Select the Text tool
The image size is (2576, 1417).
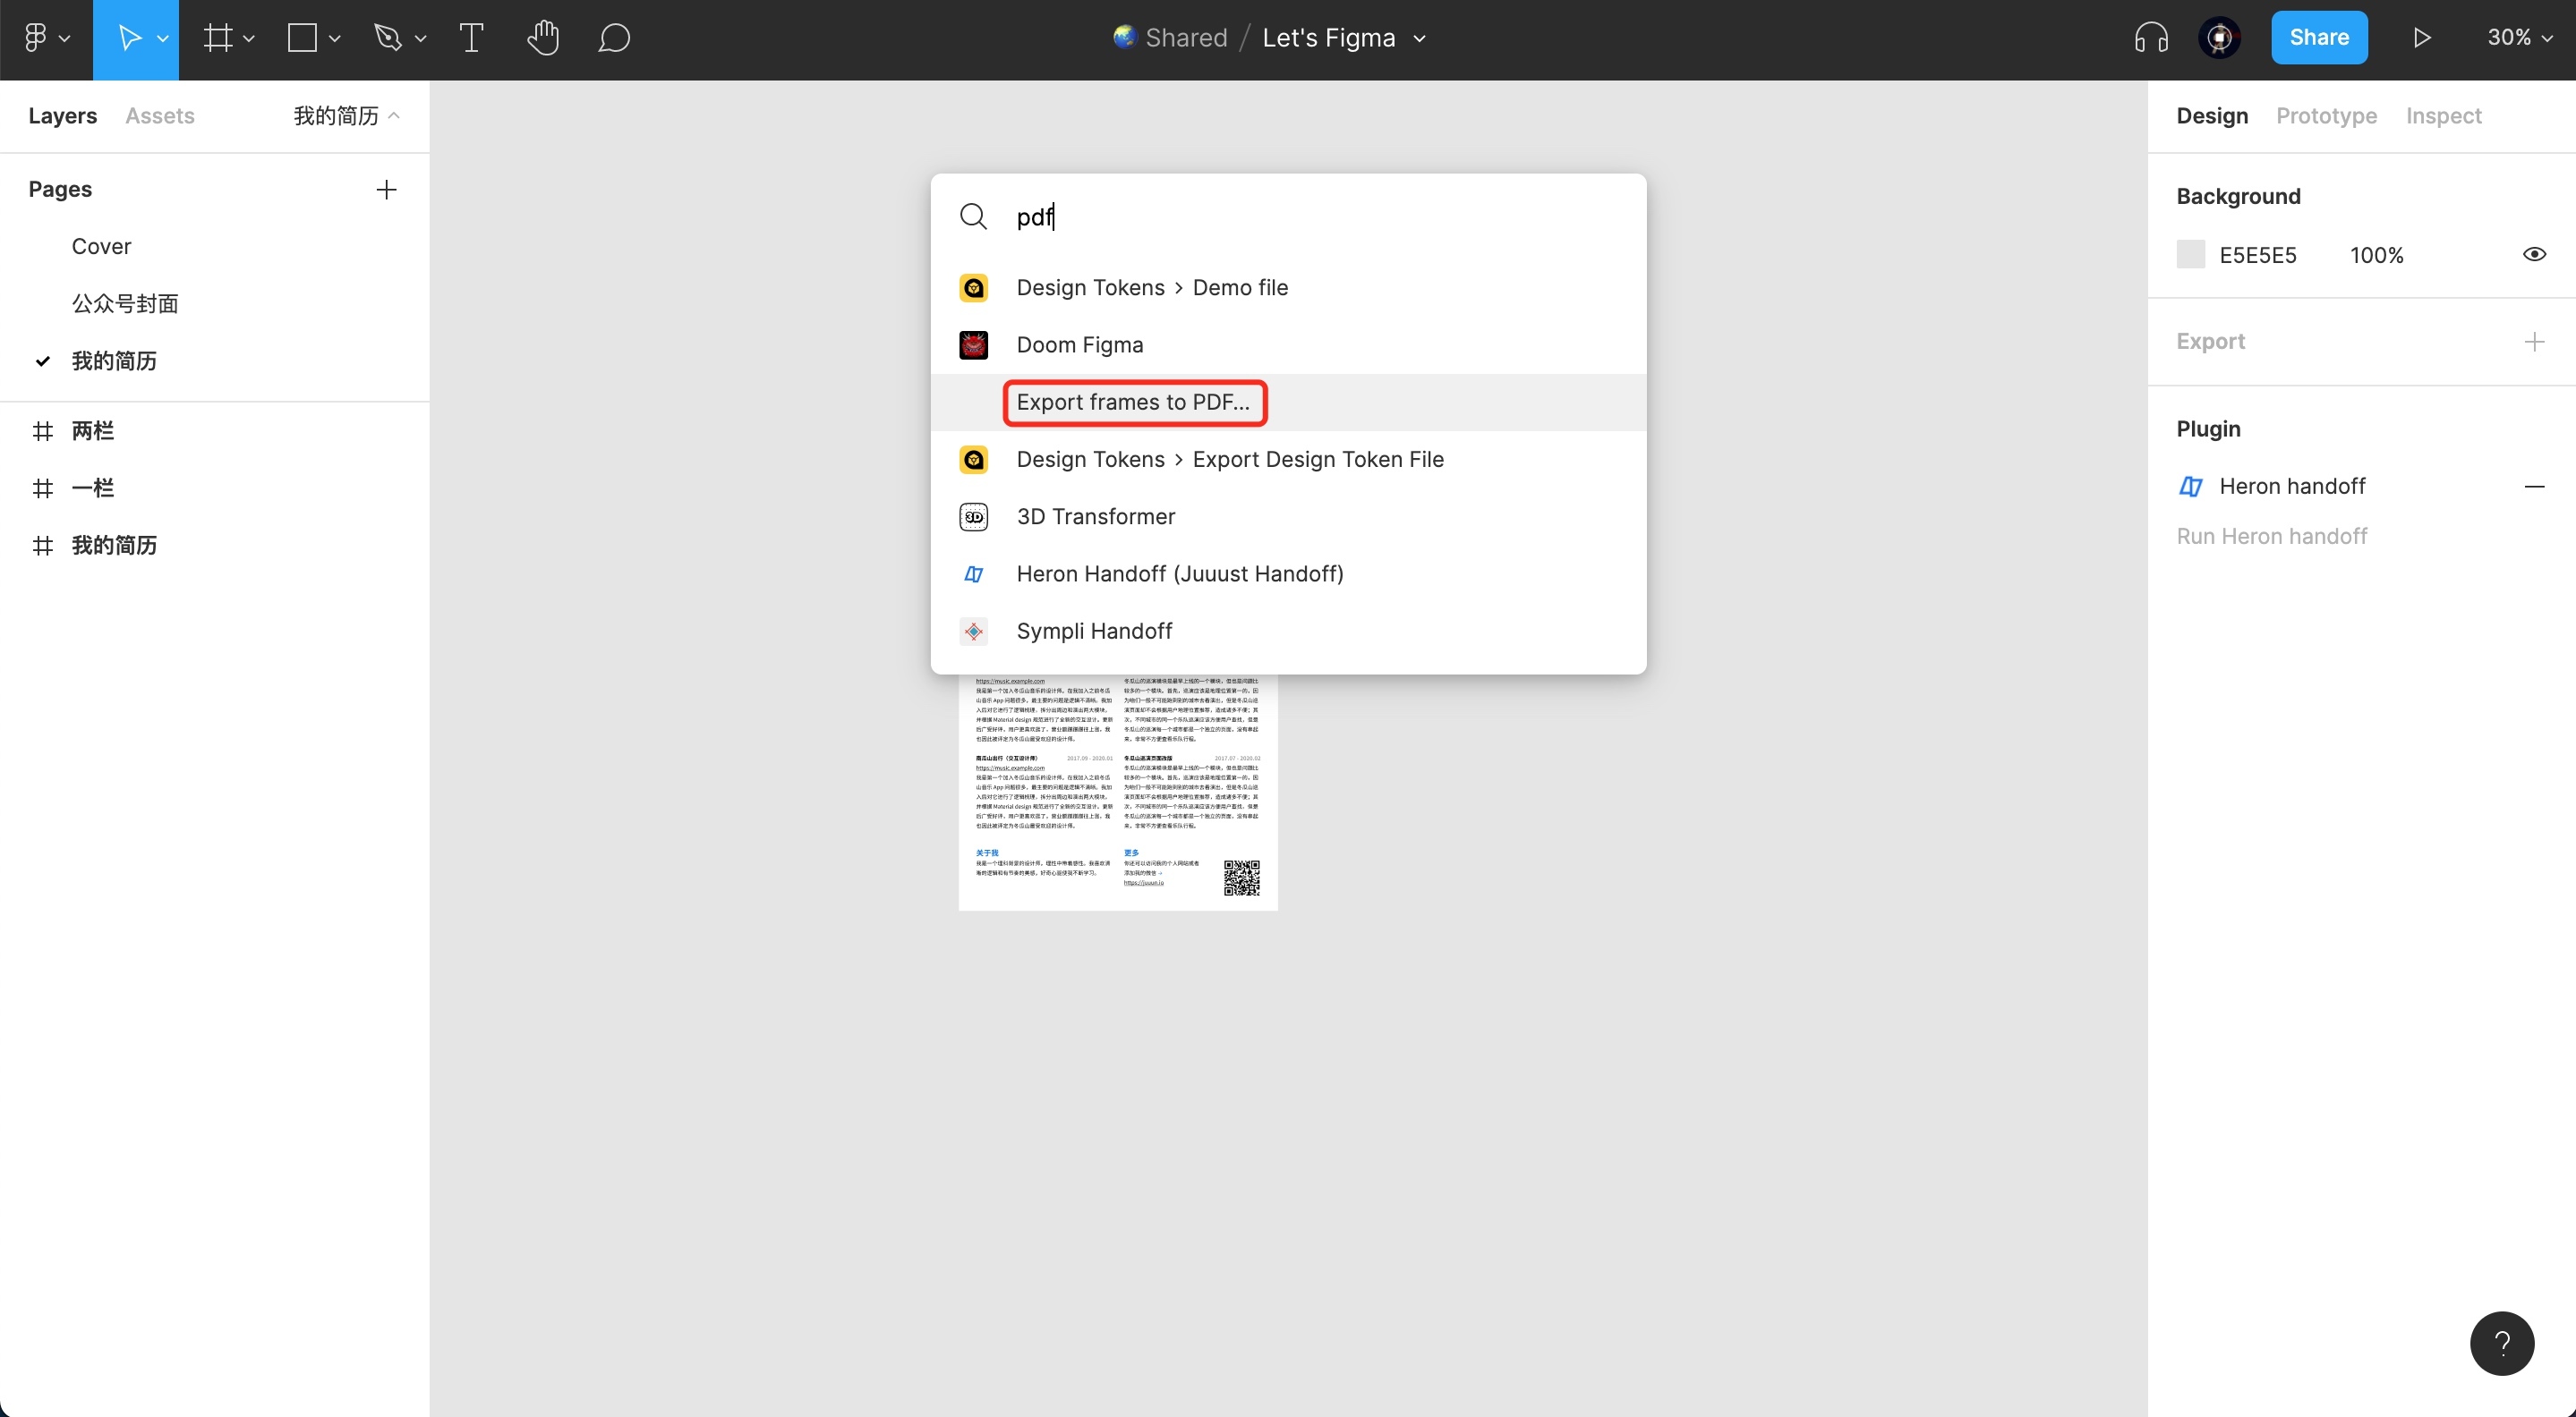click(x=471, y=38)
